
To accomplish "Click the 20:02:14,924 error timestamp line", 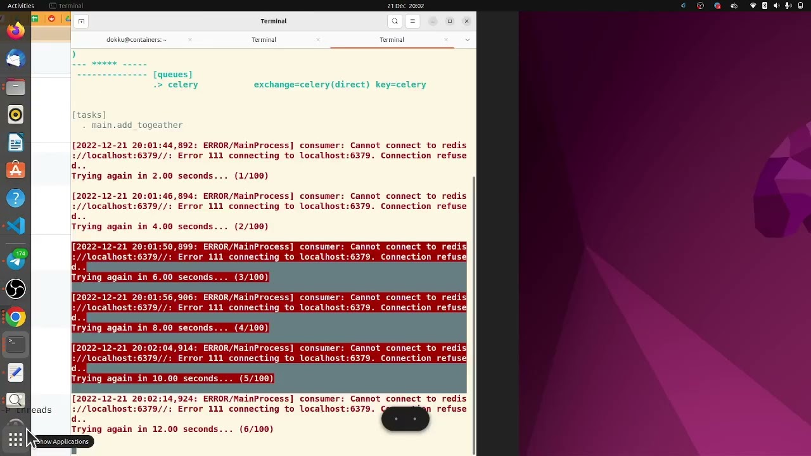I will 269,399.
